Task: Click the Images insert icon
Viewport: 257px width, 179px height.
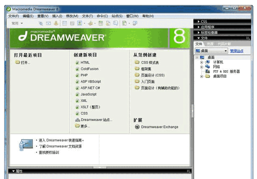Action: click(x=80, y=23)
